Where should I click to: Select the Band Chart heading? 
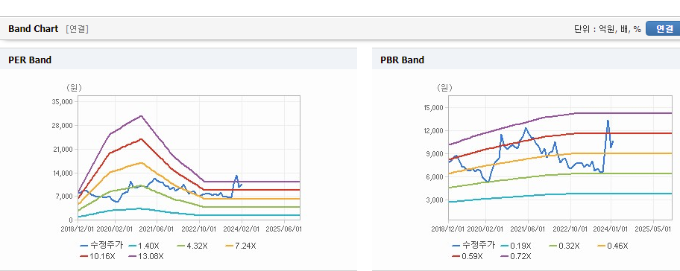33,28
